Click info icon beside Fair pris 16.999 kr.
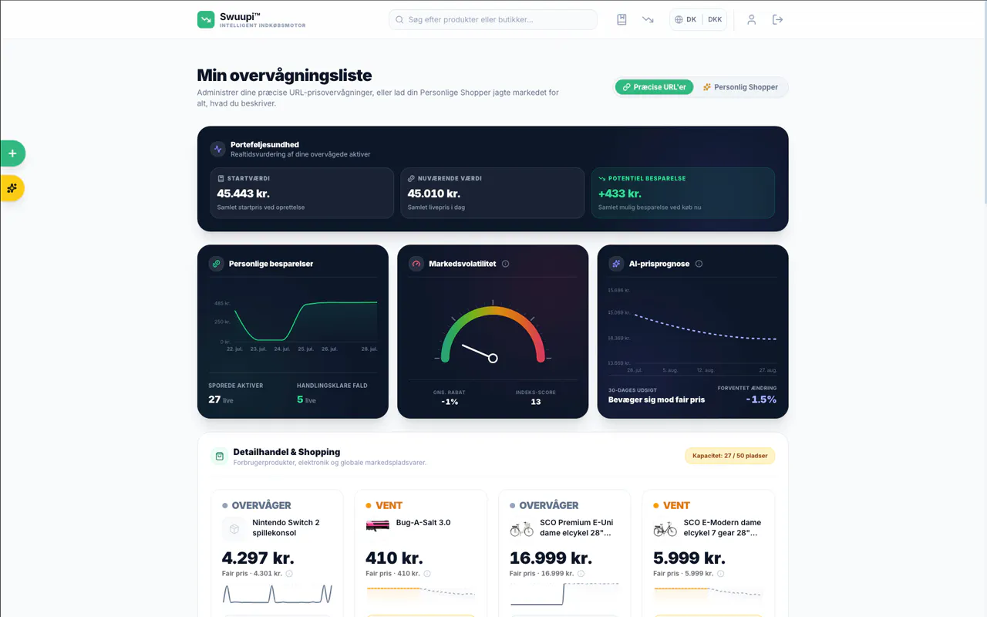 581,574
